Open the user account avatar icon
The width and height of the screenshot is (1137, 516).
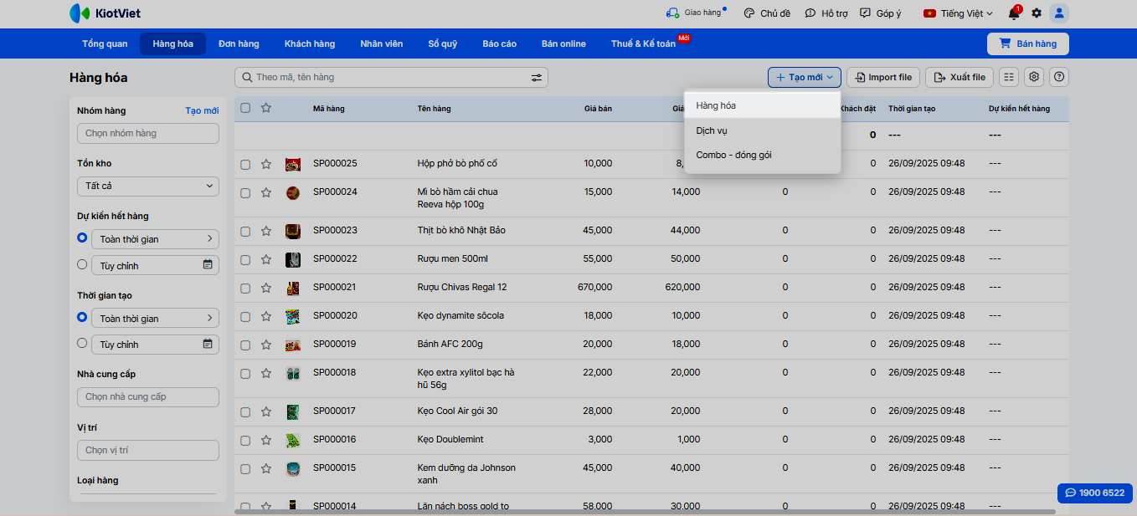[x=1059, y=13]
